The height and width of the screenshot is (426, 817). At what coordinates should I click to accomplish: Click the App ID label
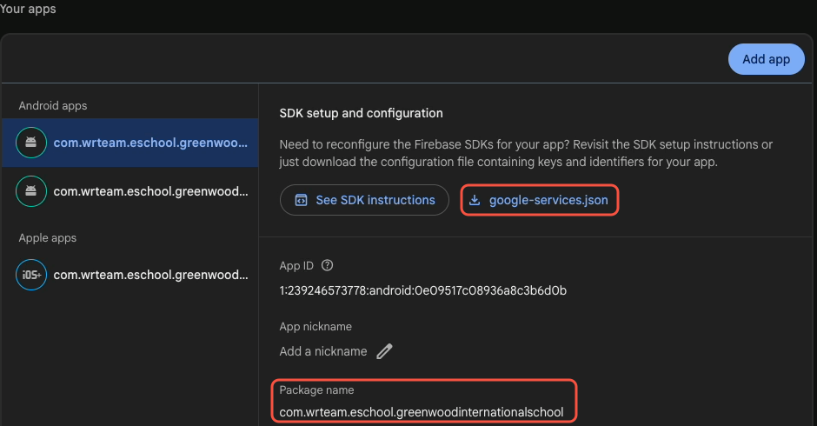[296, 265]
